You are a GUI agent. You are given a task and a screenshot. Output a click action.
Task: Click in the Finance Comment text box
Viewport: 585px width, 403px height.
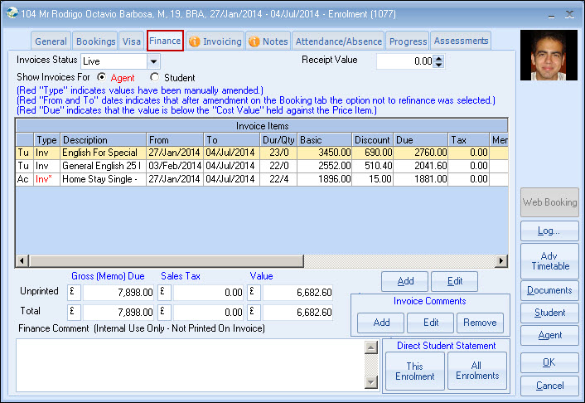coord(191,364)
